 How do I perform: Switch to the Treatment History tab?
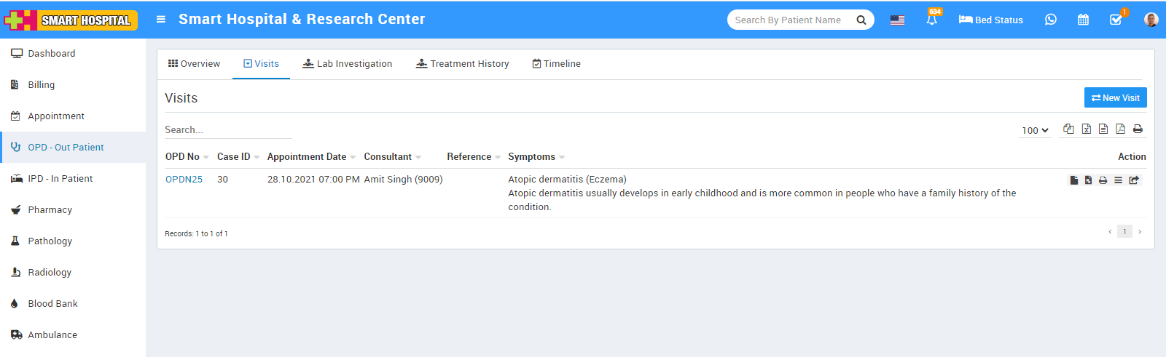[x=462, y=64]
